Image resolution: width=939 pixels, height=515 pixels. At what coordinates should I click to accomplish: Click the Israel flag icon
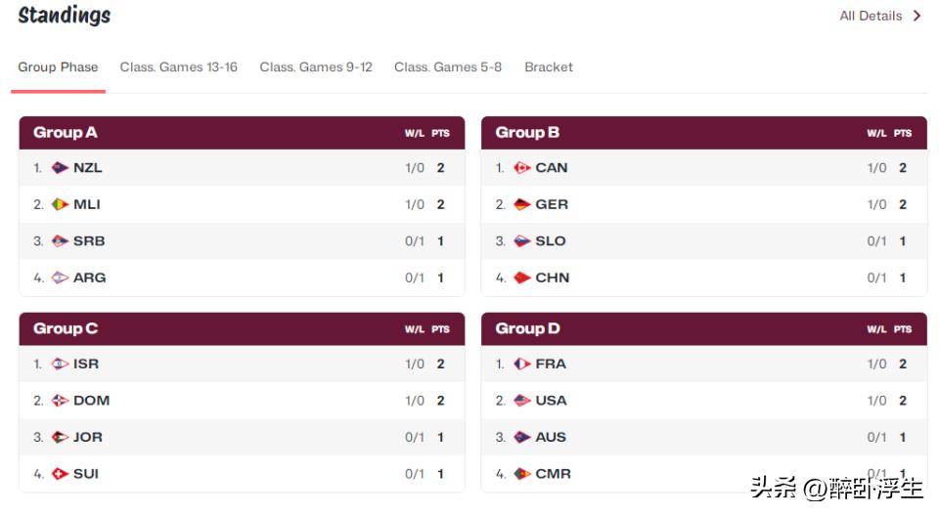coord(60,364)
